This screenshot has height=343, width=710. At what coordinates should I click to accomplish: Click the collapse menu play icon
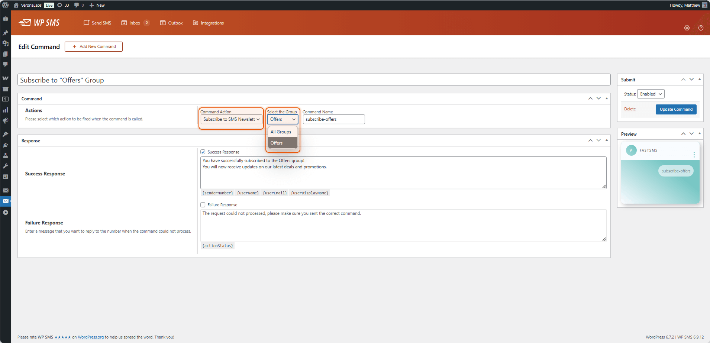6,213
